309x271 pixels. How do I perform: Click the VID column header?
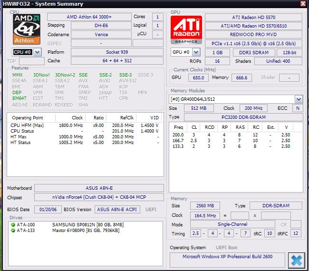point(149,118)
